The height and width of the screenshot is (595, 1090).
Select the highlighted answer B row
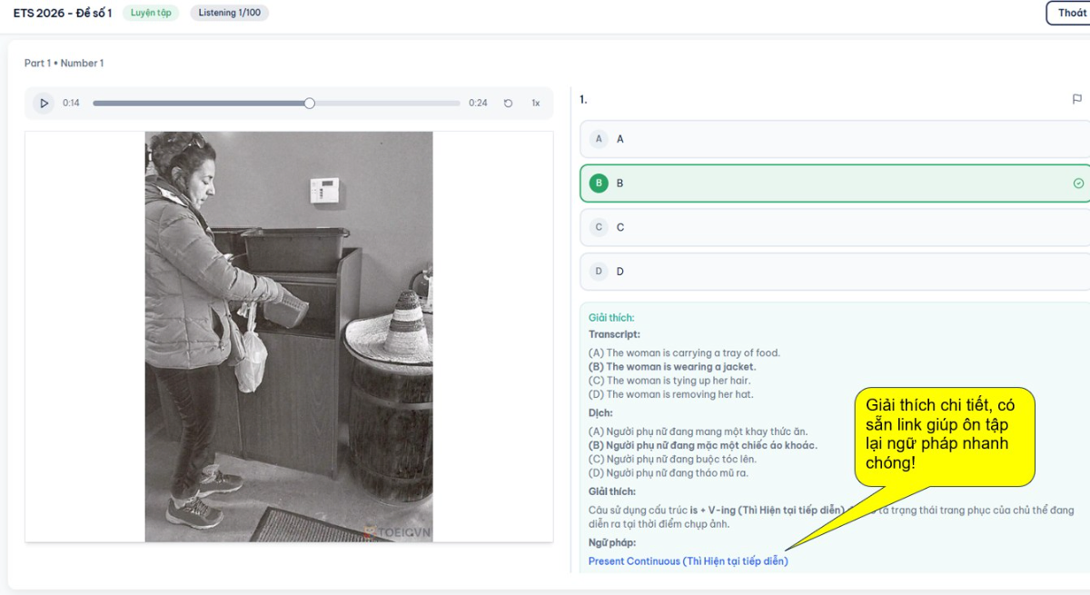tap(817, 182)
